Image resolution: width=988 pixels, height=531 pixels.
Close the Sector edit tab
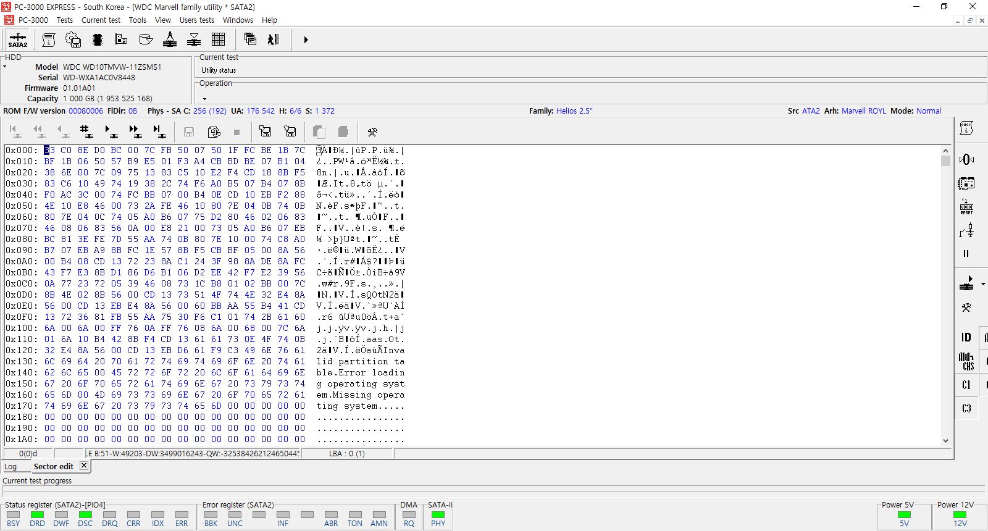(84, 466)
